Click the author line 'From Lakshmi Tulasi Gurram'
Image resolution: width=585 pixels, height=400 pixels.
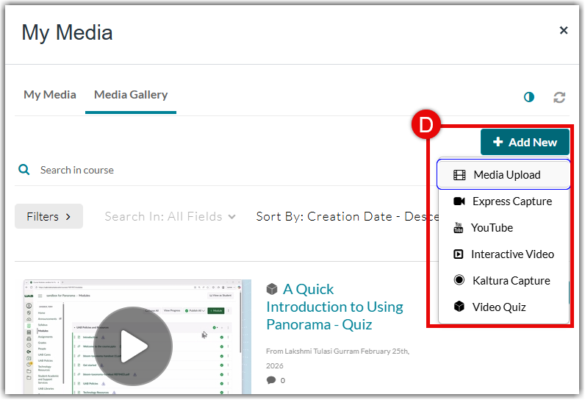pos(312,351)
